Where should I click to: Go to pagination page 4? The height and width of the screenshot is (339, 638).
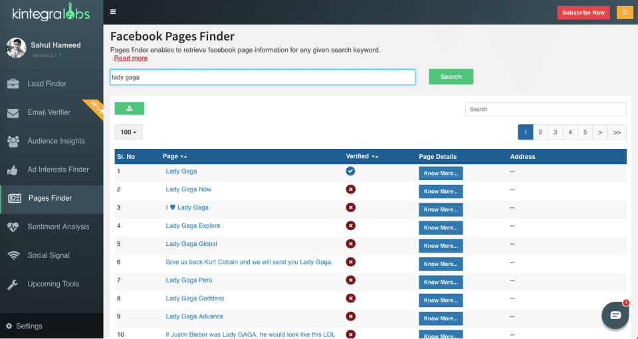click(x=570, y=132)
